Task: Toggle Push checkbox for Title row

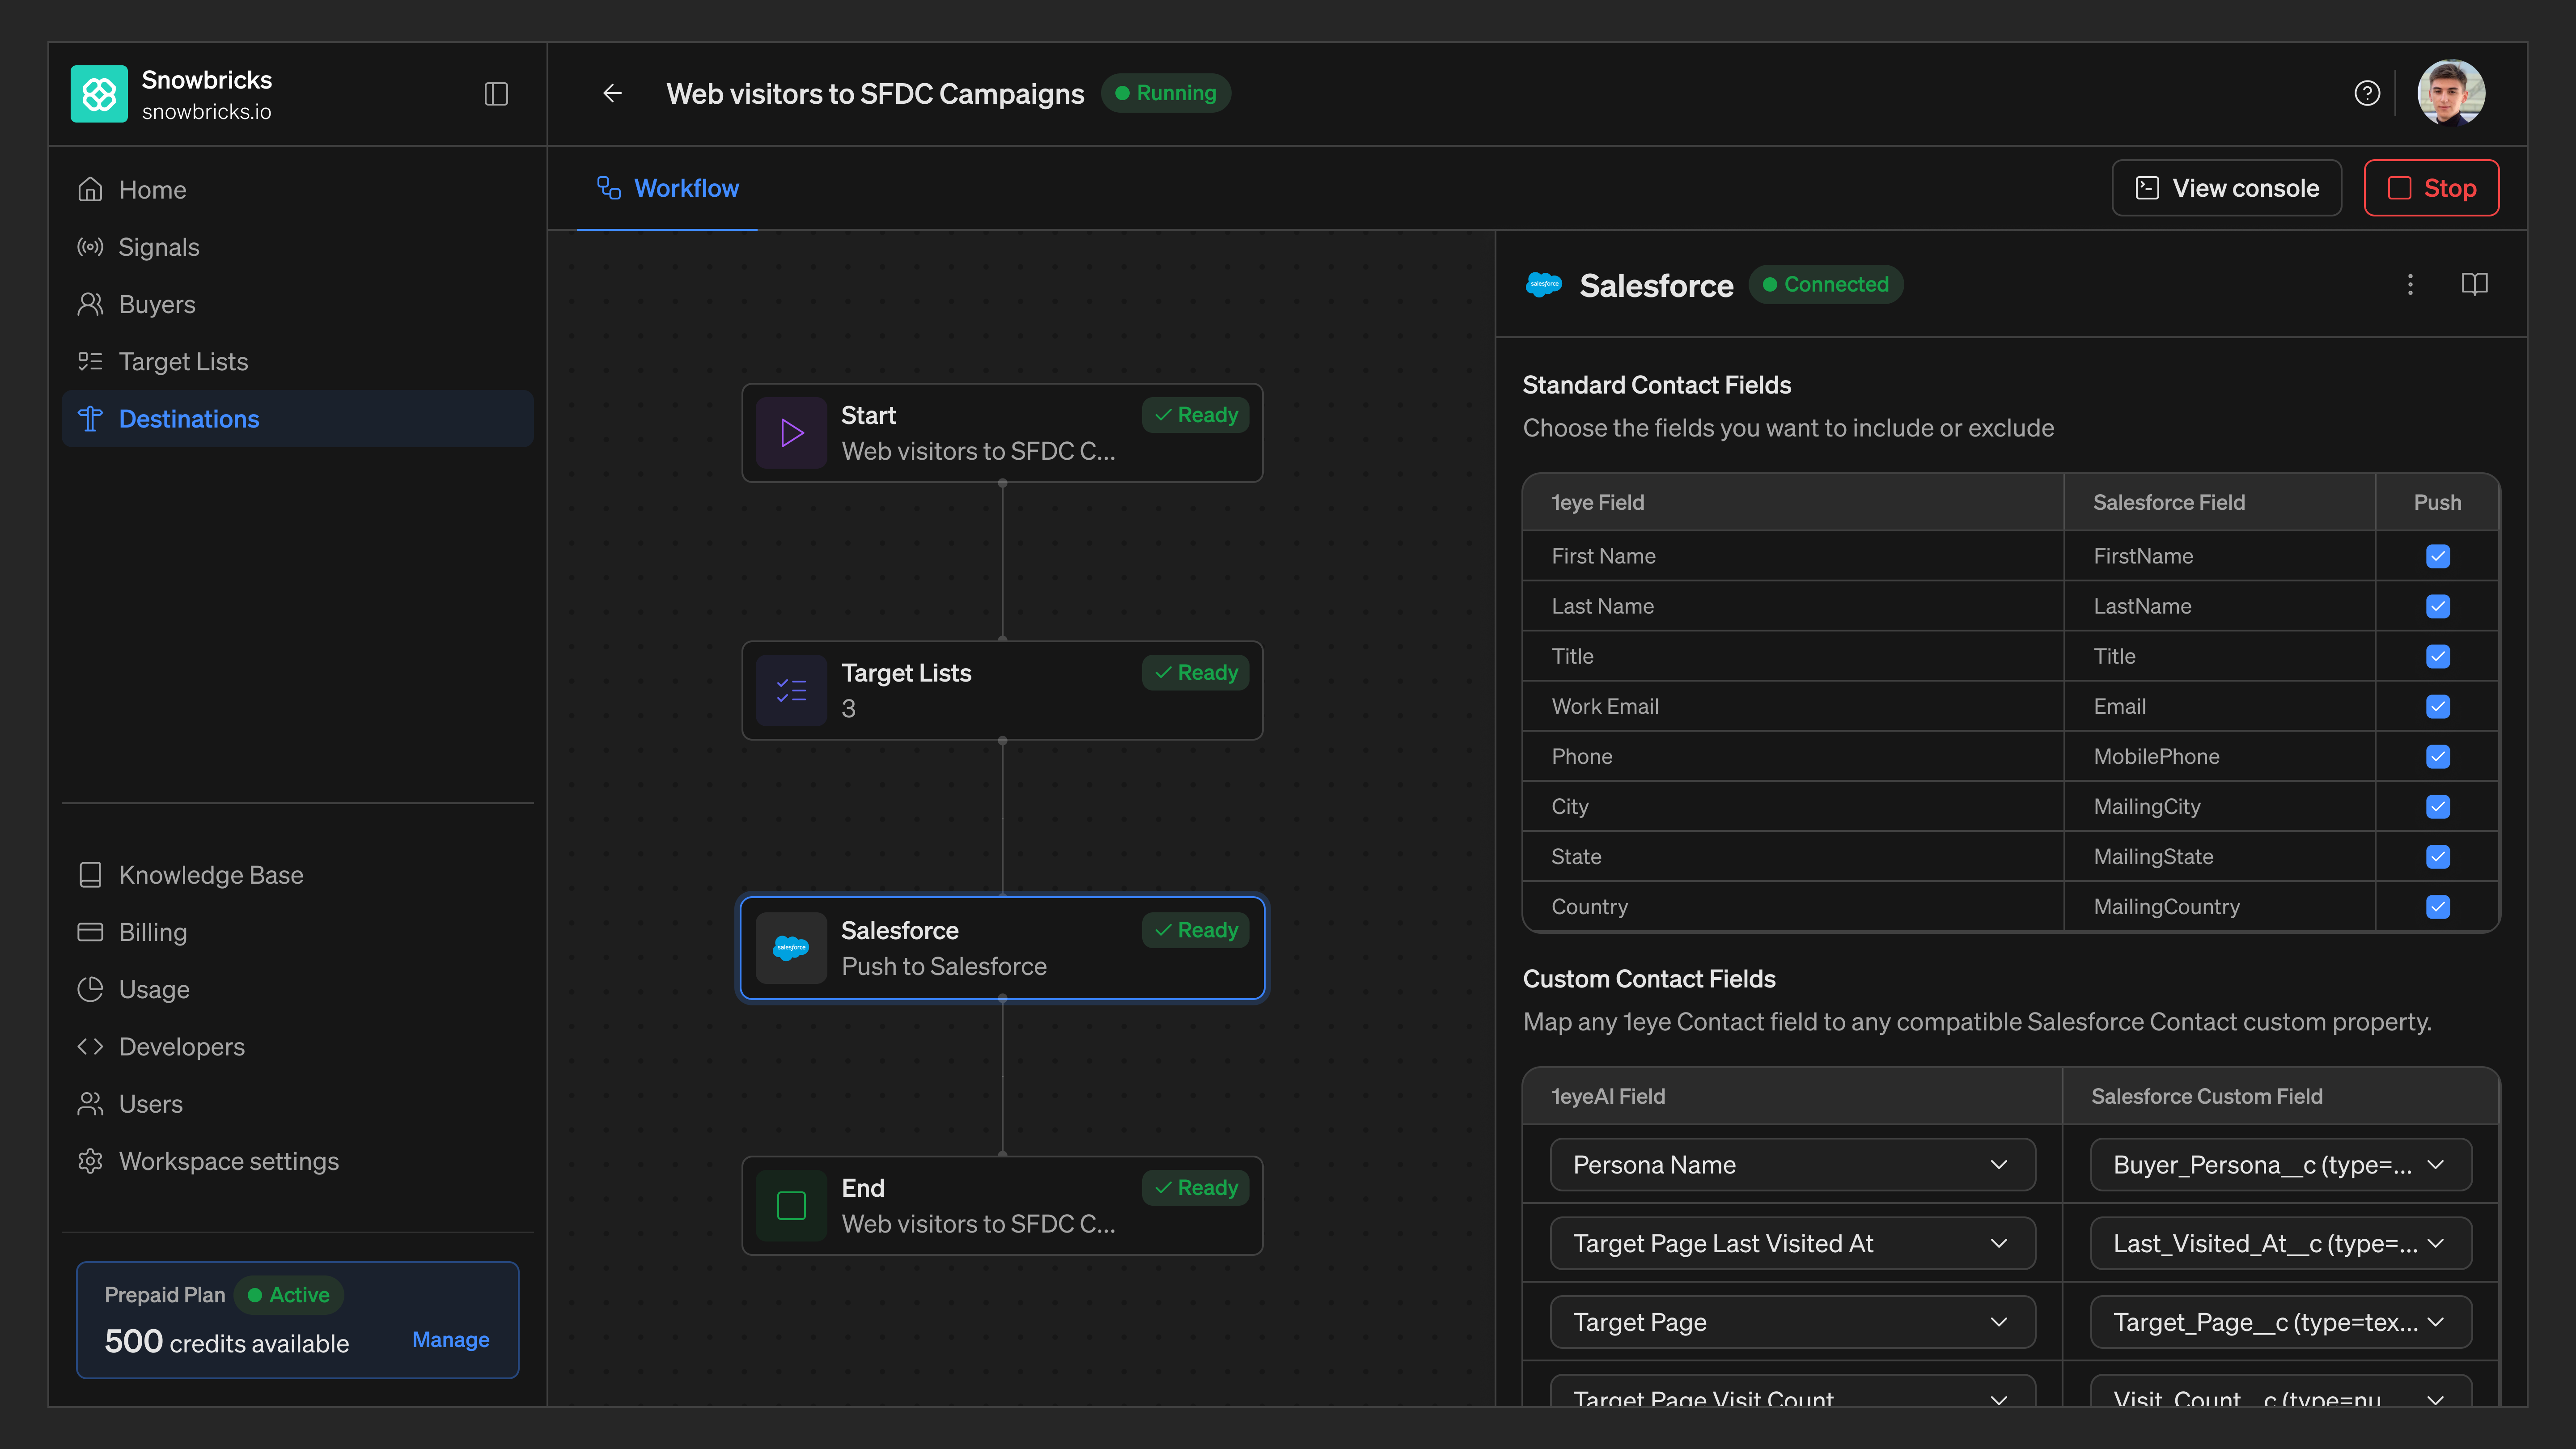Action: (2438, 656)
